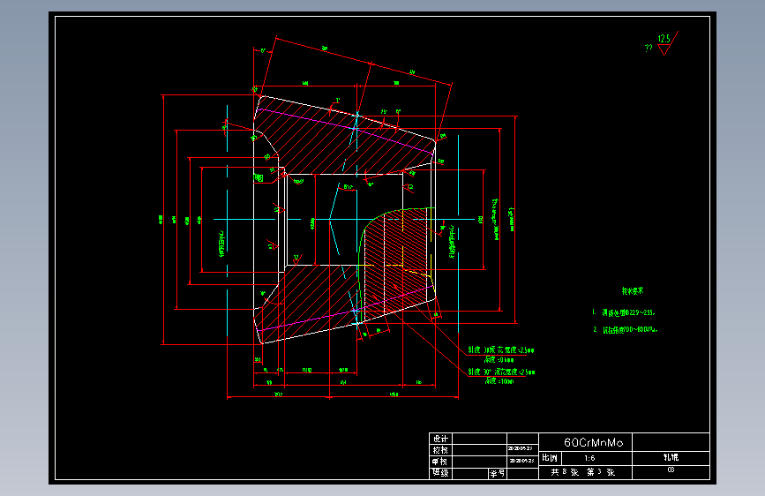Click the ?? text beside the roughness symbol
The height and width of the screenshot is (496, 765).
coord(649,48)
